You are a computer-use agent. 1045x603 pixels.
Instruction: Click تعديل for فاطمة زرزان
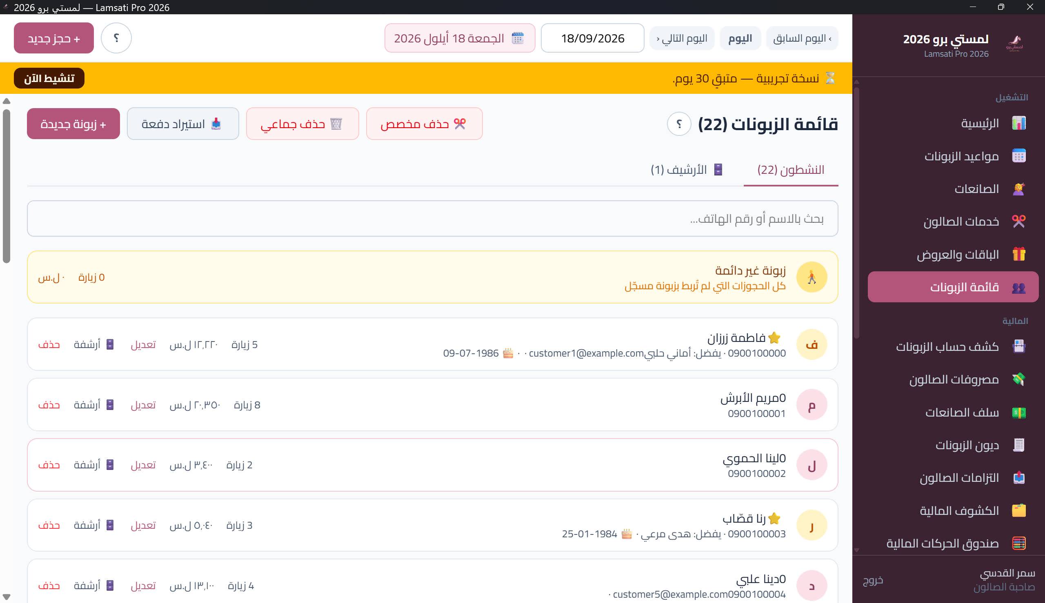pos(143,345)
